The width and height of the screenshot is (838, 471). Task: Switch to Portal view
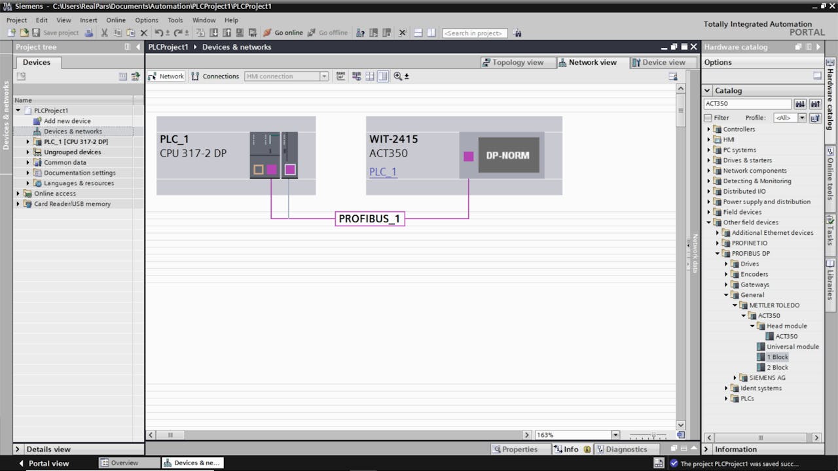click(43, 463)
